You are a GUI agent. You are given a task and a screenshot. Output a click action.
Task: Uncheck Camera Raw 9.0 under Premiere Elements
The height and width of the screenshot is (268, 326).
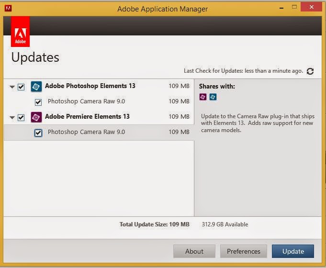[38, 133]
